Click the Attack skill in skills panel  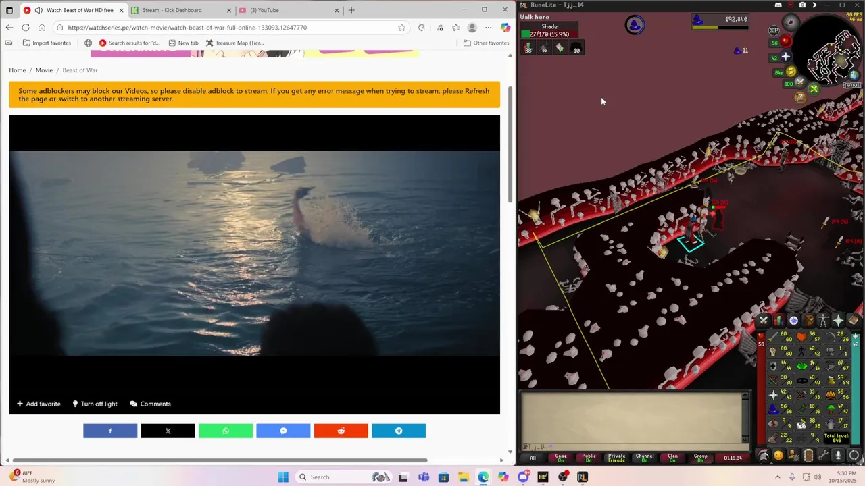780,337
